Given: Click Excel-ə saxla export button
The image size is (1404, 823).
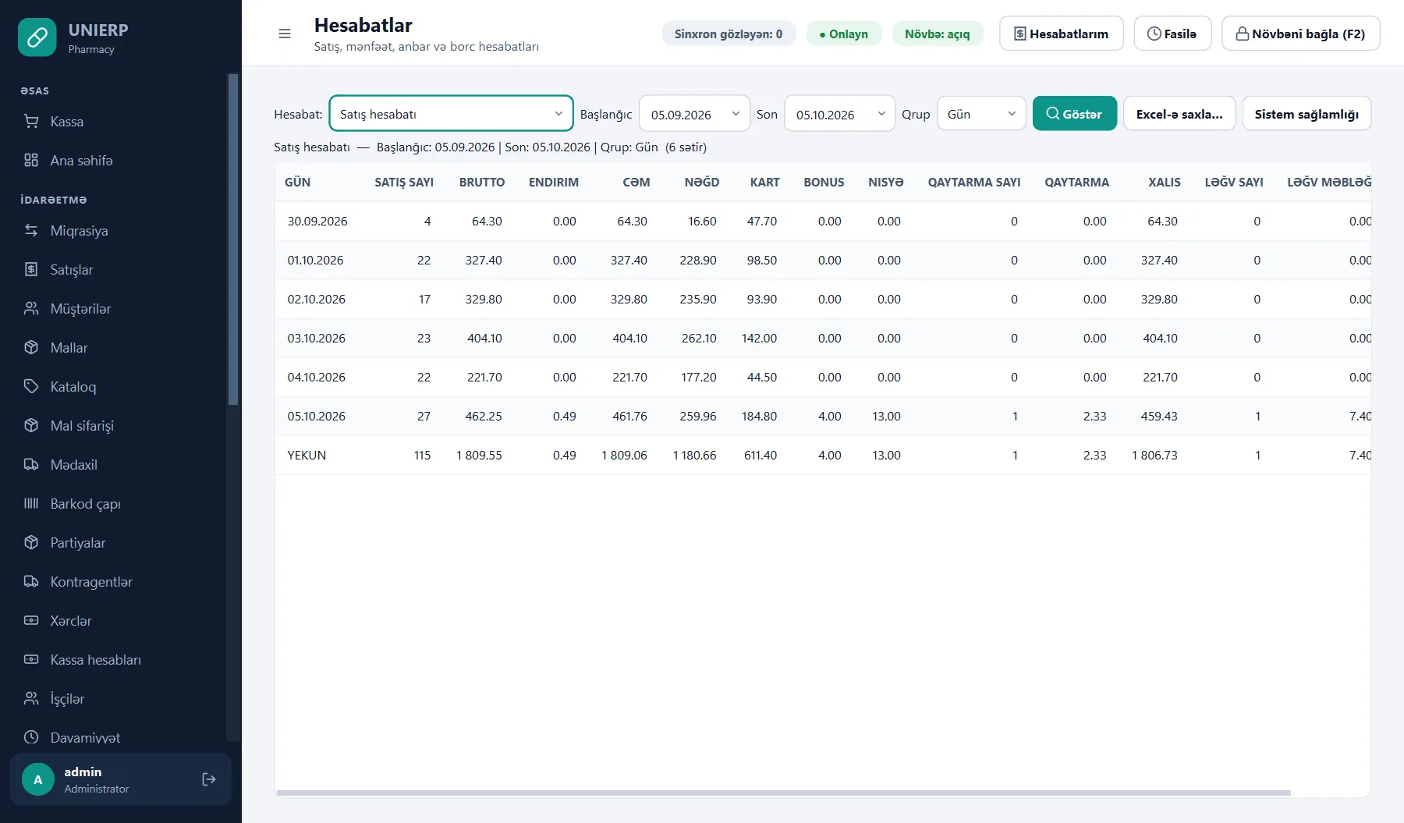Looking at the screenshot, I should pos(1179,114).
